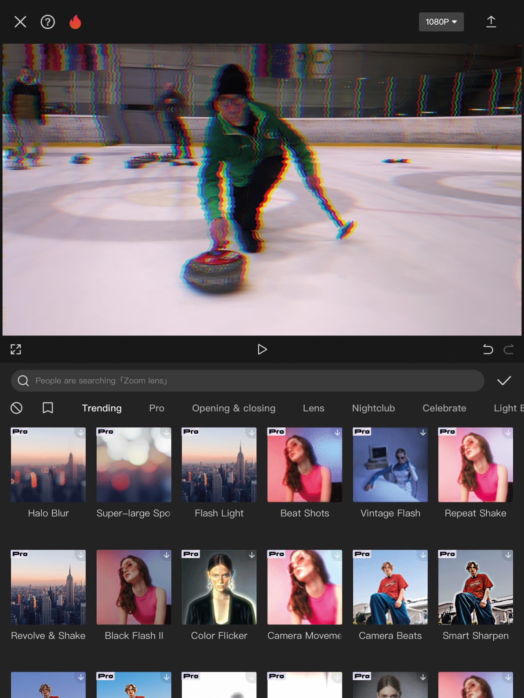
Task: Apply the Color Flicker effect
Action: point(219,587)
